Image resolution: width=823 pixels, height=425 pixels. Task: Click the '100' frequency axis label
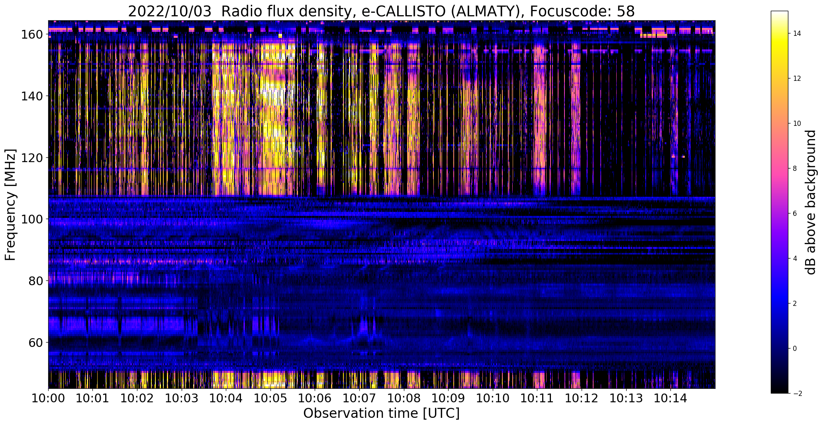click(32, 219)
